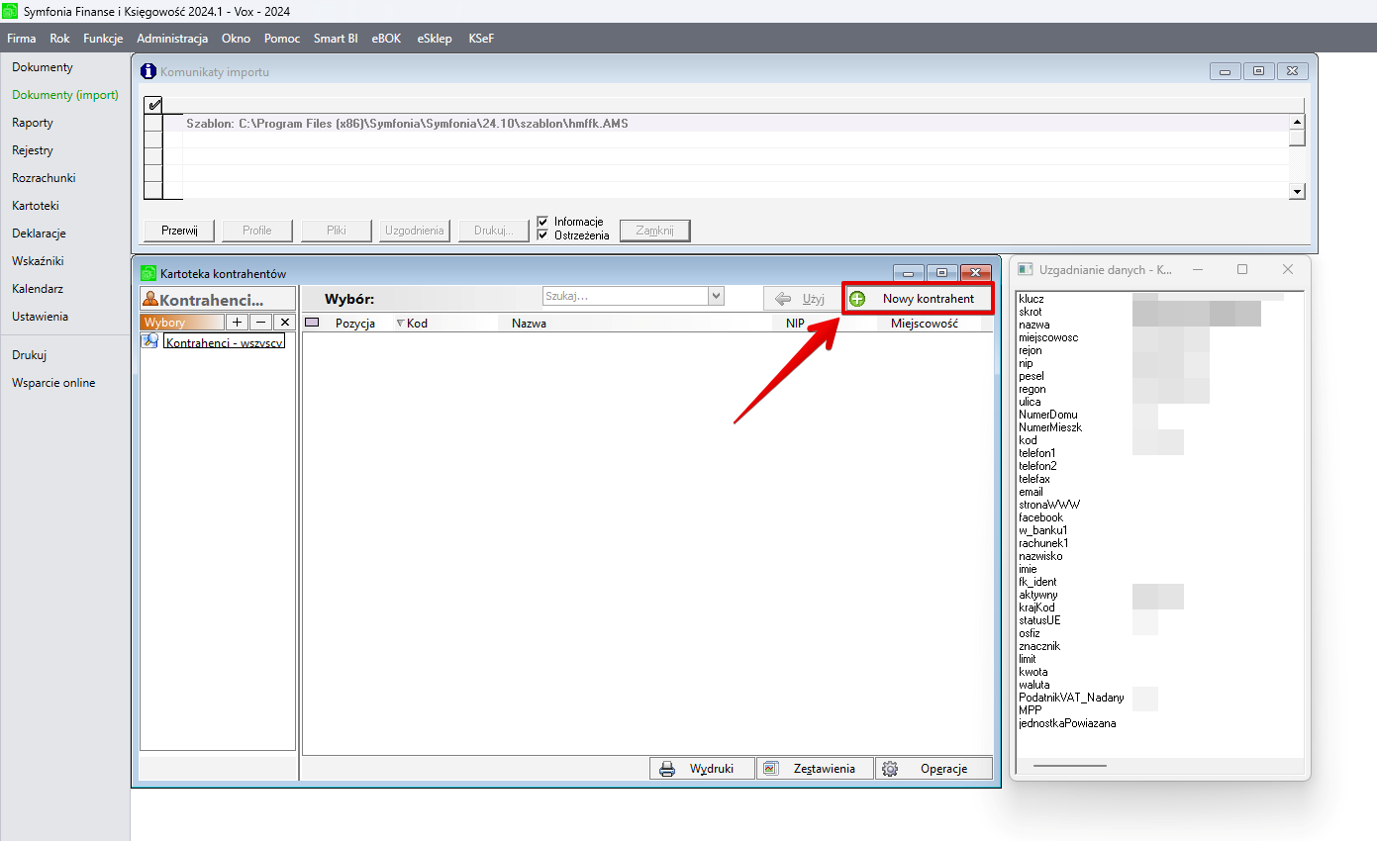Click the Symfonia app icon in title bar
This screenshot has width=1377, height=841.
click(x=11, y=11)
